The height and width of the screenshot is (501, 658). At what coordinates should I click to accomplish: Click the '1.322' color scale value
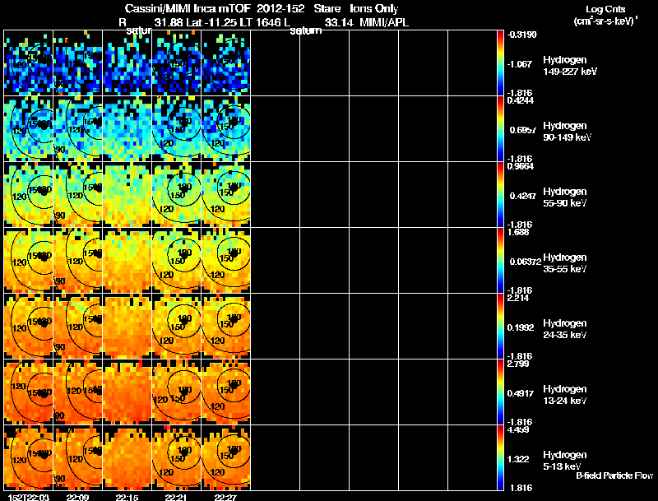pyautogui.click(x=518, y=459)
